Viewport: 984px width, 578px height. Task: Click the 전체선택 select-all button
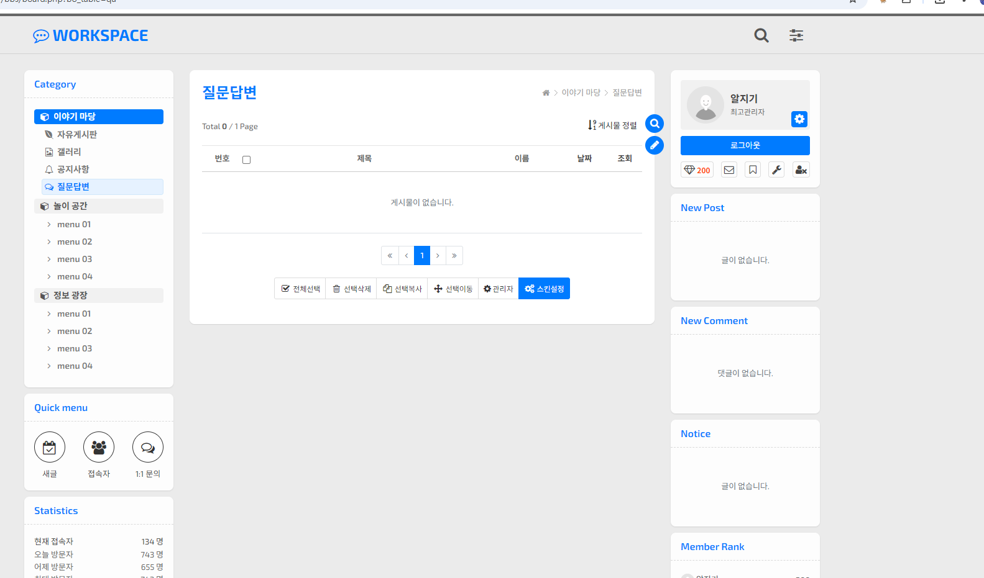pyautogui.click(x=300, y=289)
